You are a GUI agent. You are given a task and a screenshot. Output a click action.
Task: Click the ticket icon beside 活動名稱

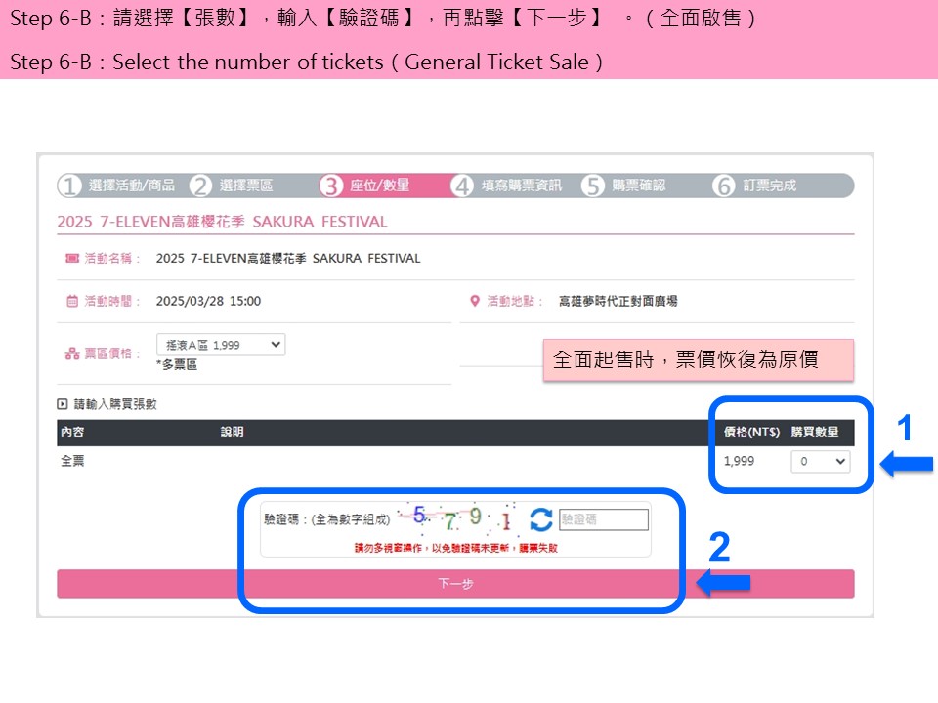click(71, 258)
